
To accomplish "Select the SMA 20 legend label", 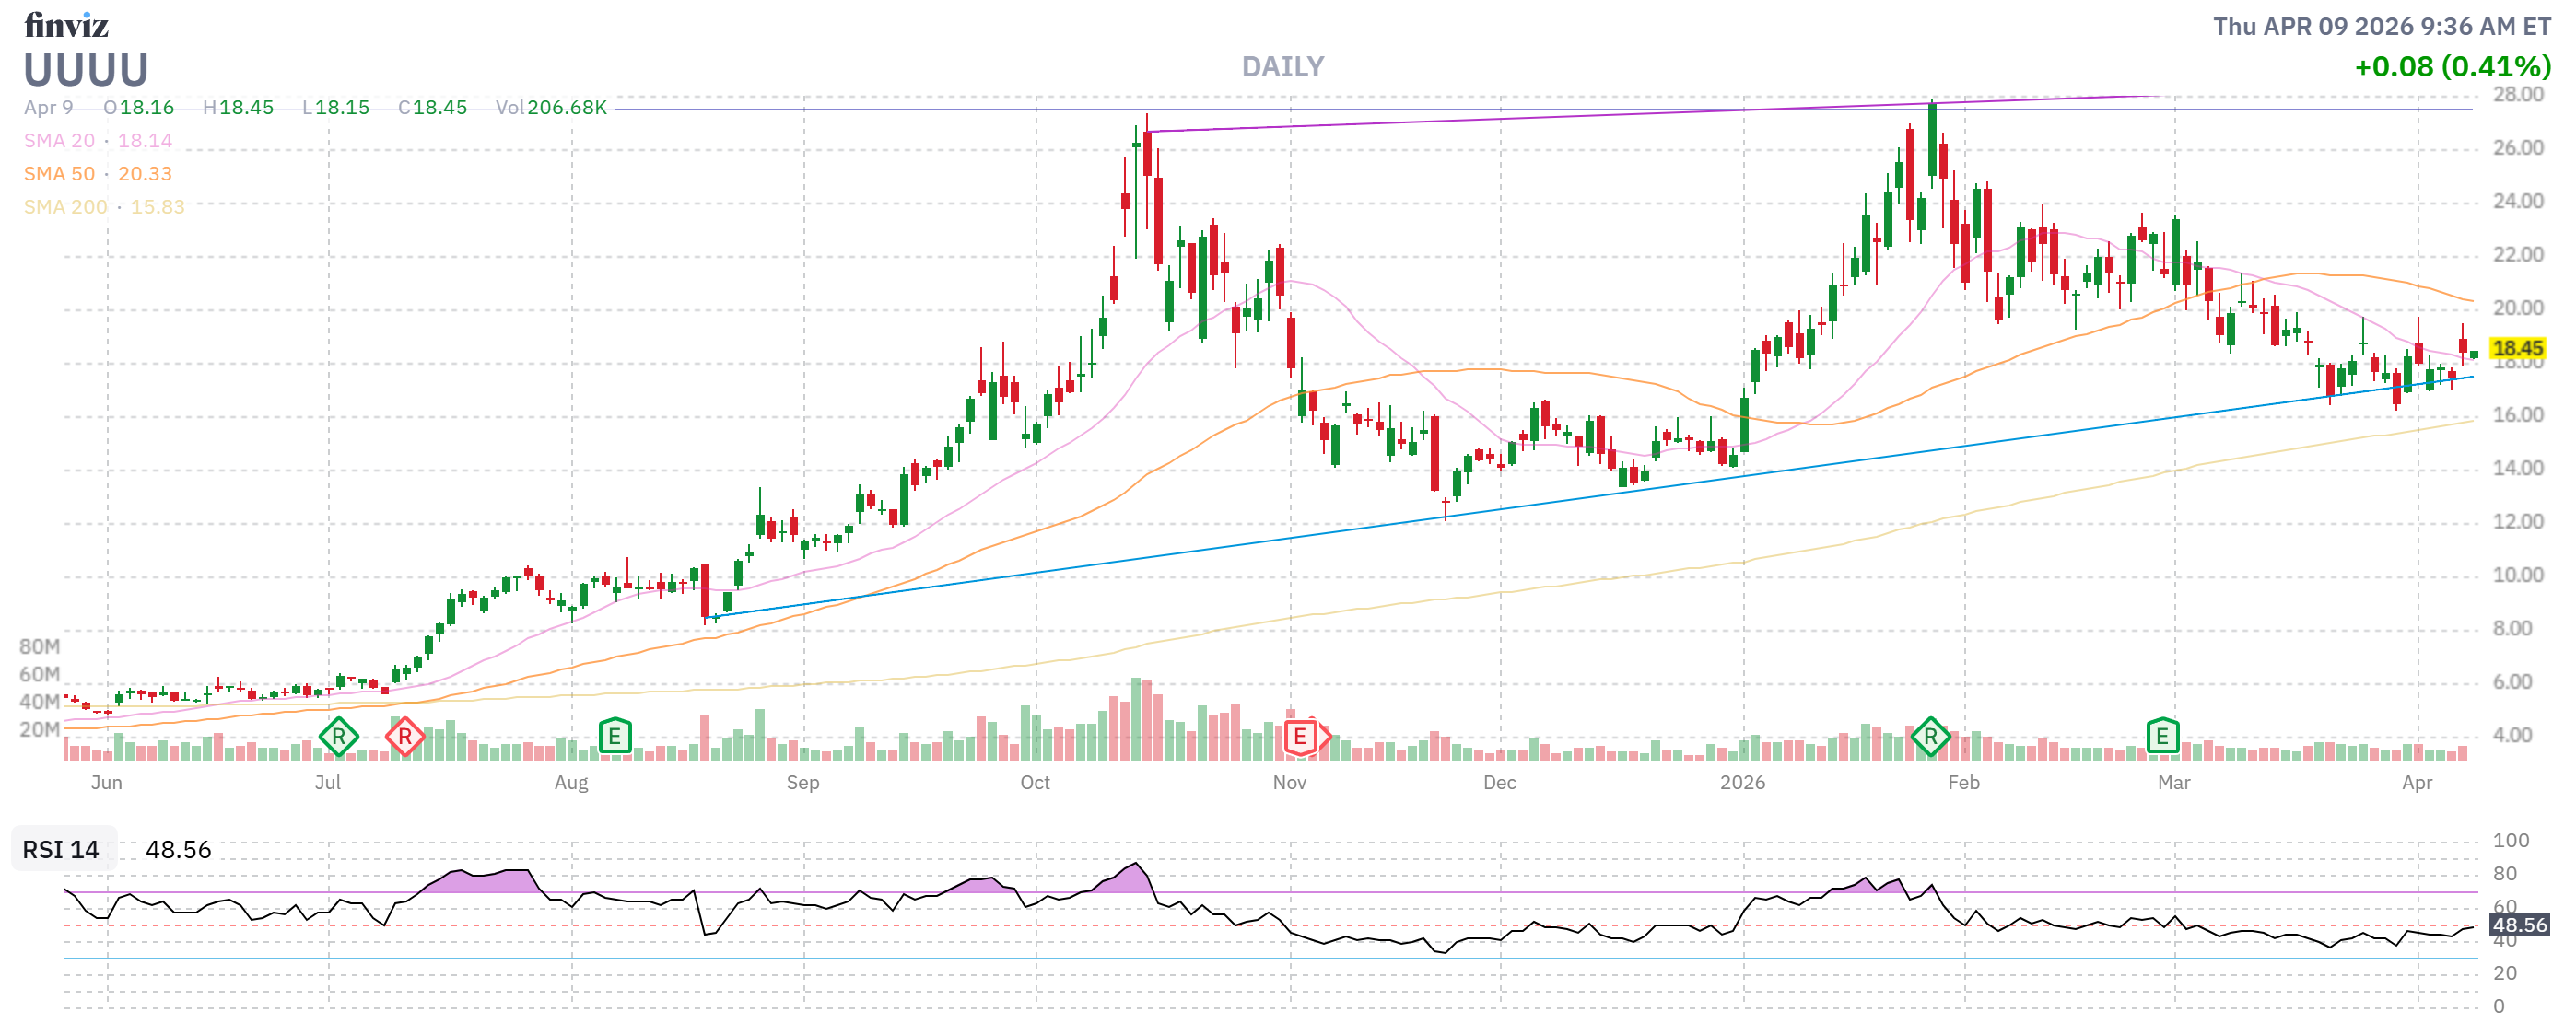I will (x=59, y=141).
